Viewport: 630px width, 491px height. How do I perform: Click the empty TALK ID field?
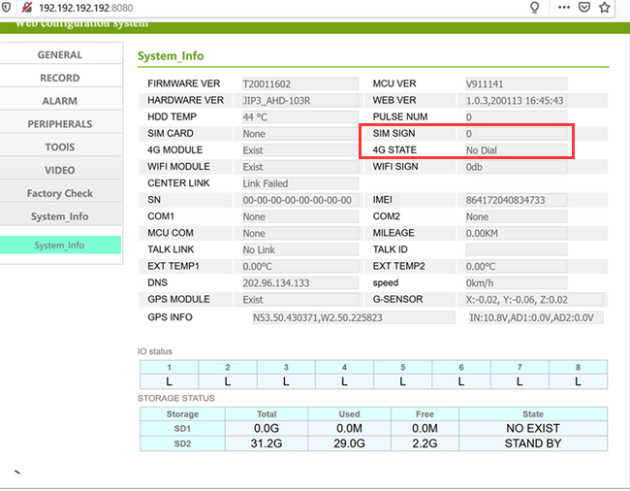click(516, 249)
